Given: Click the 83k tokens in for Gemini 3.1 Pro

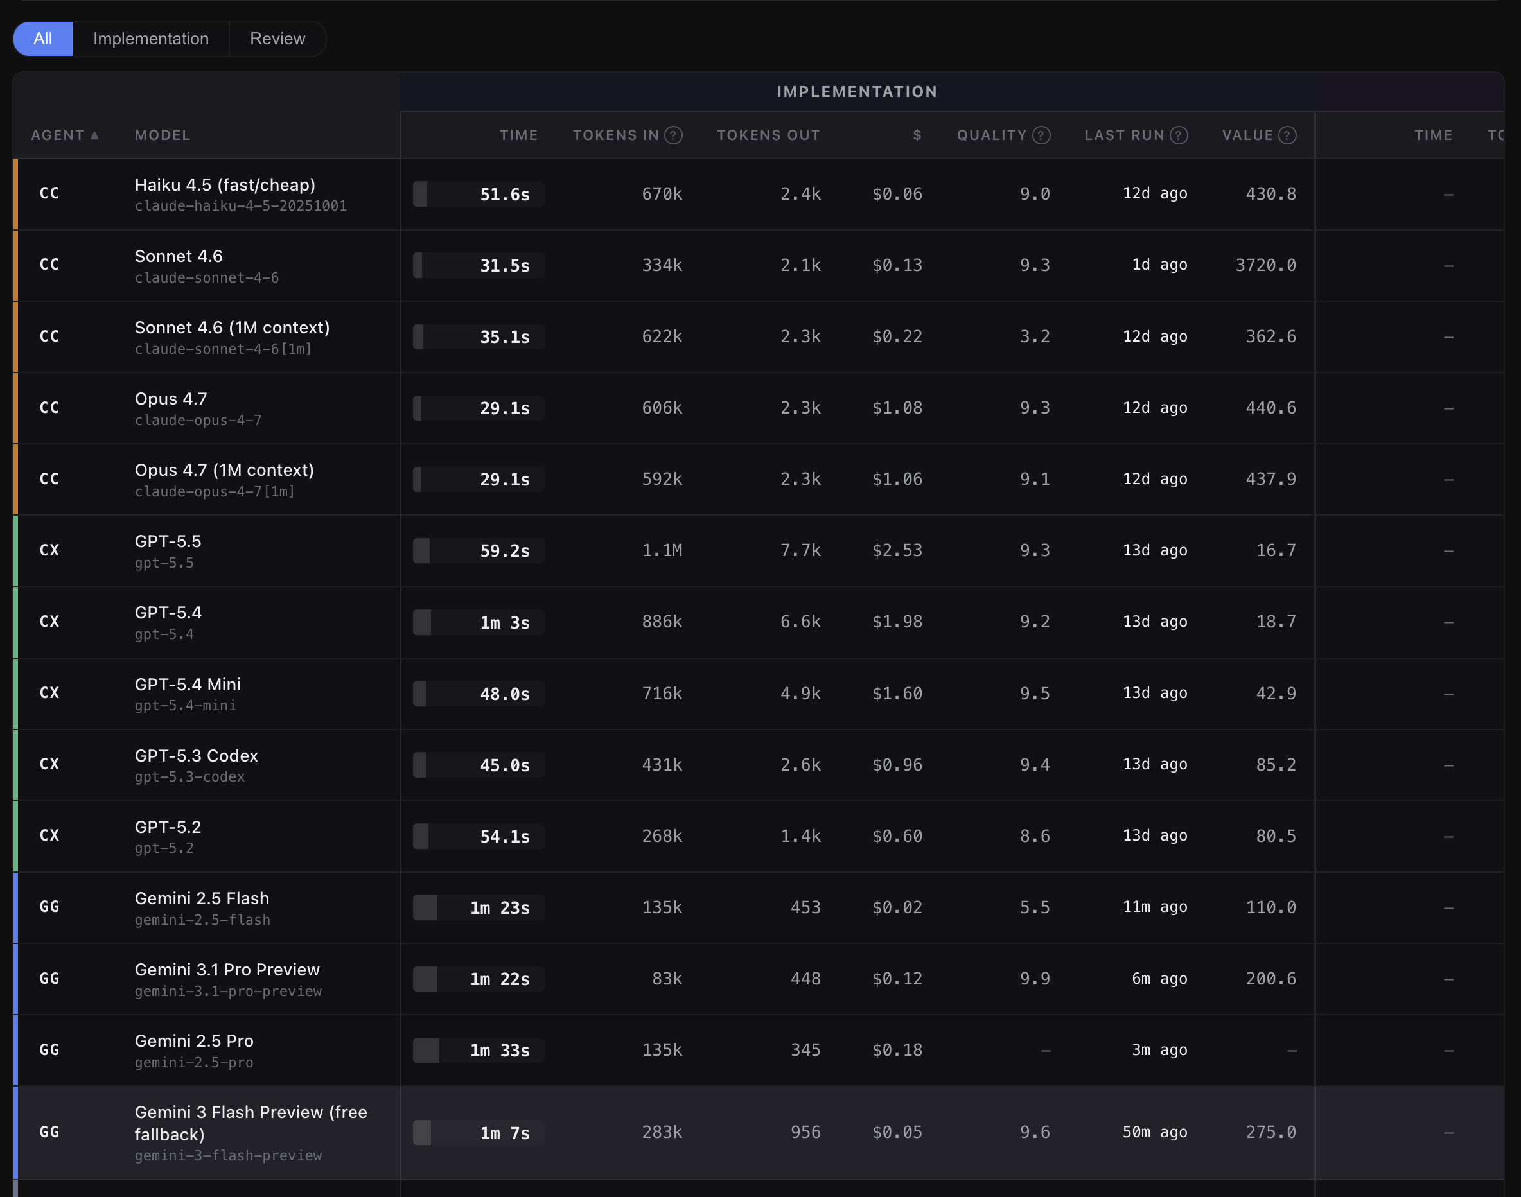Looking at the screenshot, I should pos(667,979).
